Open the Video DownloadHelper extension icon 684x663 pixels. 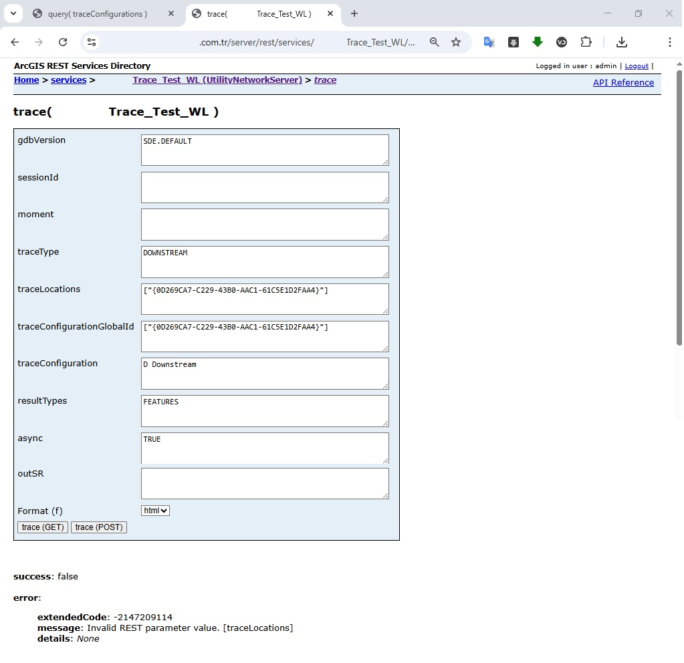562,41
